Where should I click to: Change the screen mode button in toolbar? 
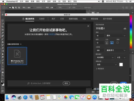point(3,91)
